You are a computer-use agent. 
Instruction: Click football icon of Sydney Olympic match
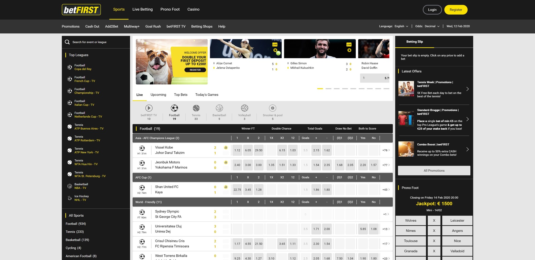[x=142, y=212]
